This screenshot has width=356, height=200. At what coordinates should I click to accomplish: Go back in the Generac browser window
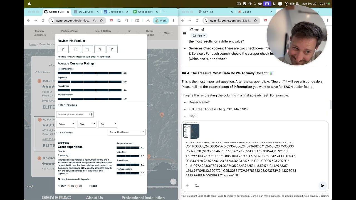(x=28, y=21)
